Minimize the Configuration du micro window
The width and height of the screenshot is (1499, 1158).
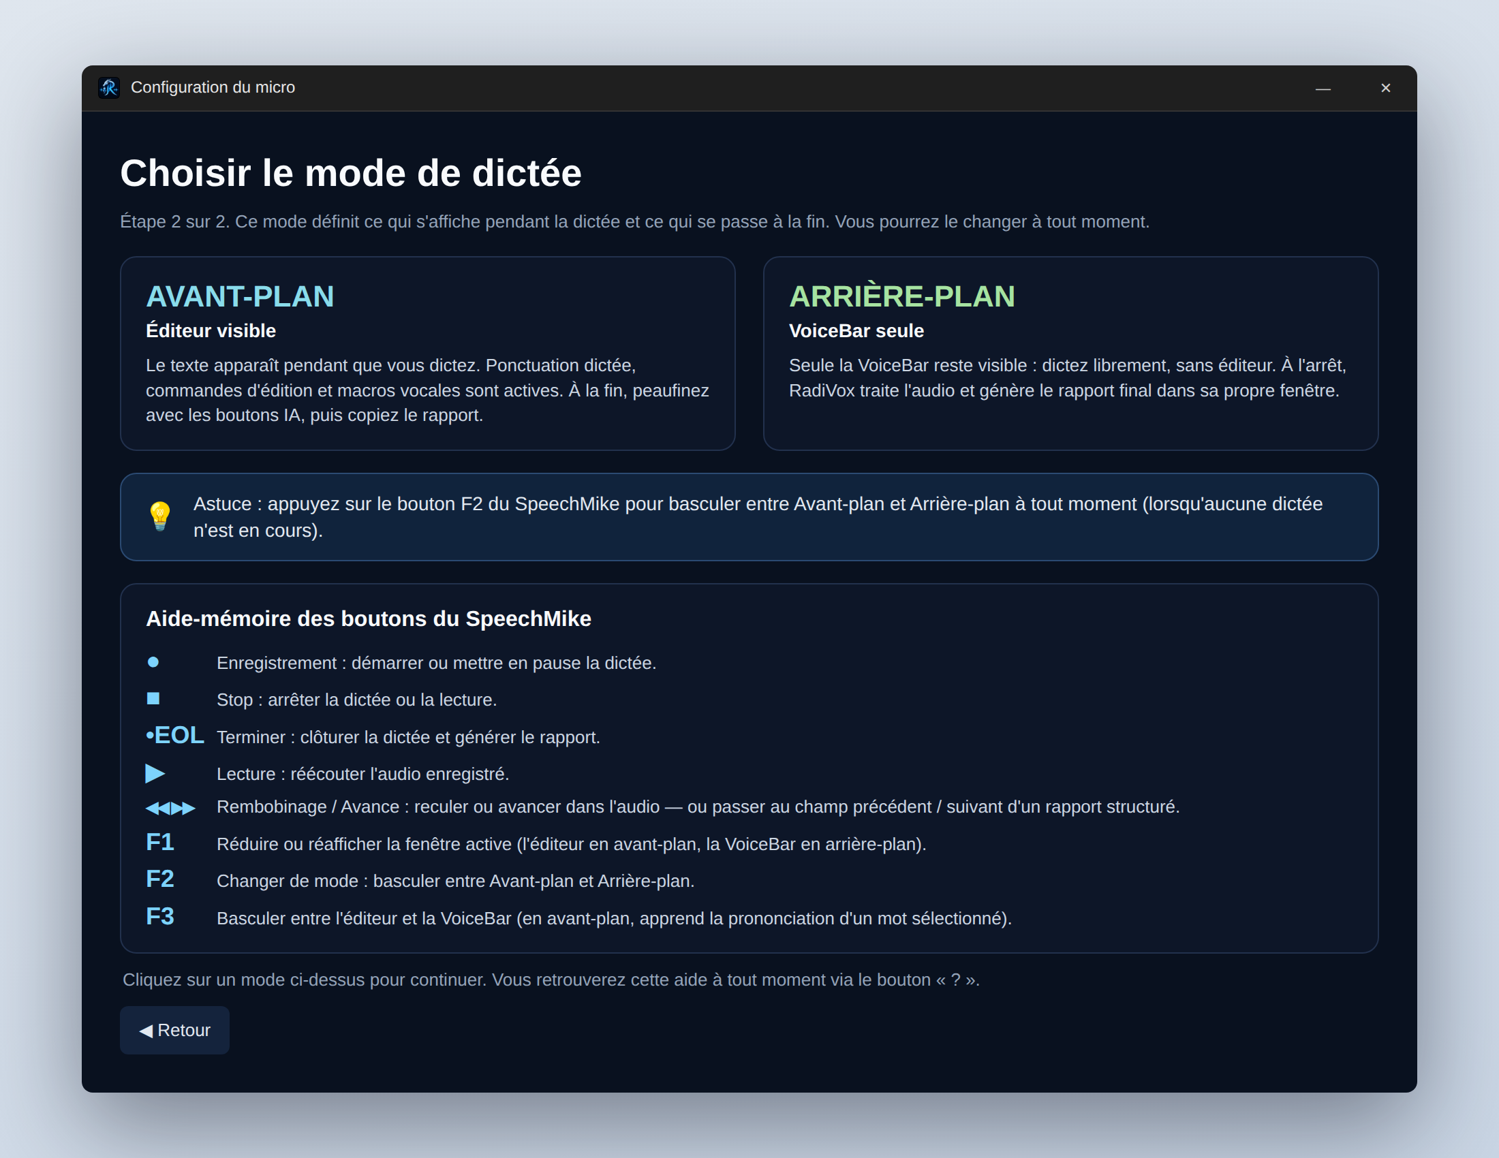click(1323, 88)
